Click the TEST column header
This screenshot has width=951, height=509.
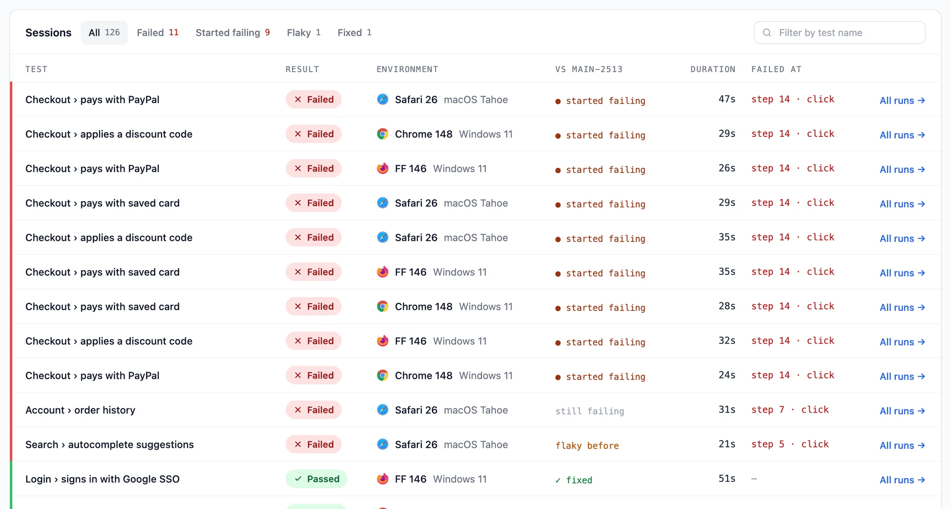click(36, 69)
